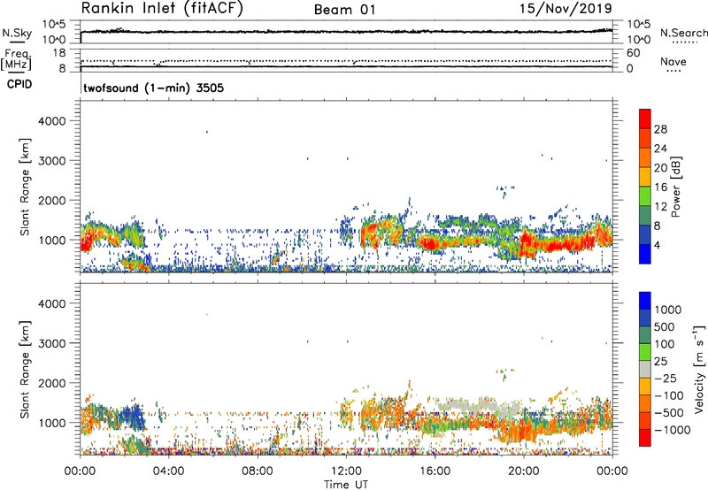Screen dimensions: 708x490
Task: Click the '08:00' time axis tick label
Action: point(258,471)
